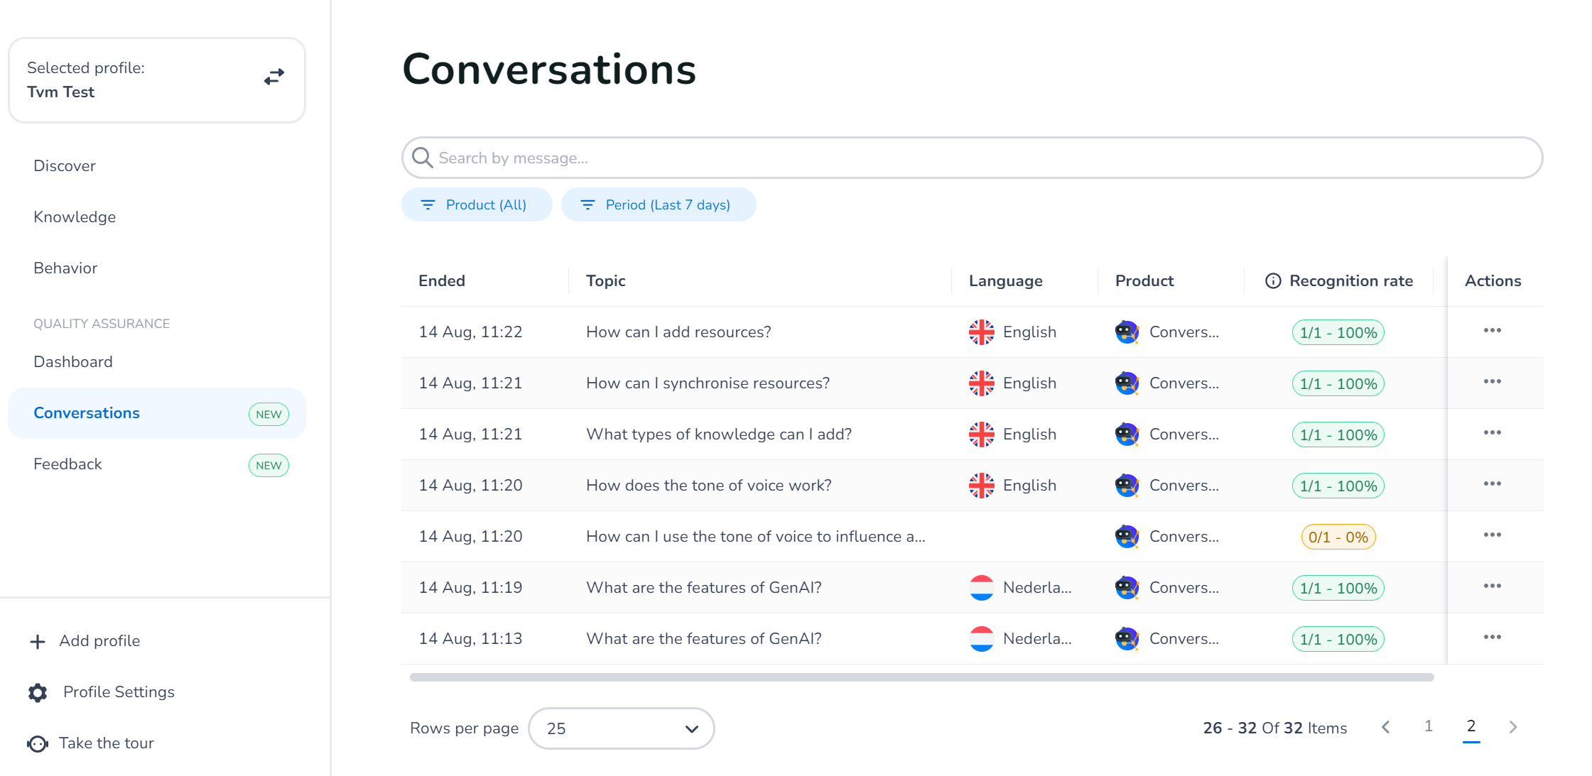Click the '14 Aug, 11:13' ended cell
This screenshot has height=776, width=1592.
pos(470,639)
